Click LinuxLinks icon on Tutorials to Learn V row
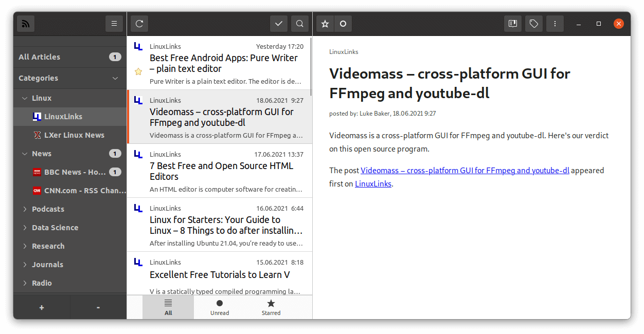 pyautogui.click(x=138, y=262)
